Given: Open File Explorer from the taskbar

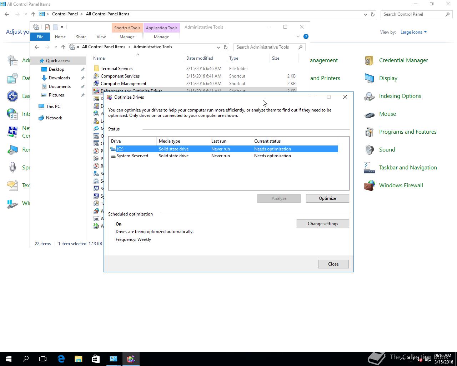Looking at the screenshot, I should (79, 359).
